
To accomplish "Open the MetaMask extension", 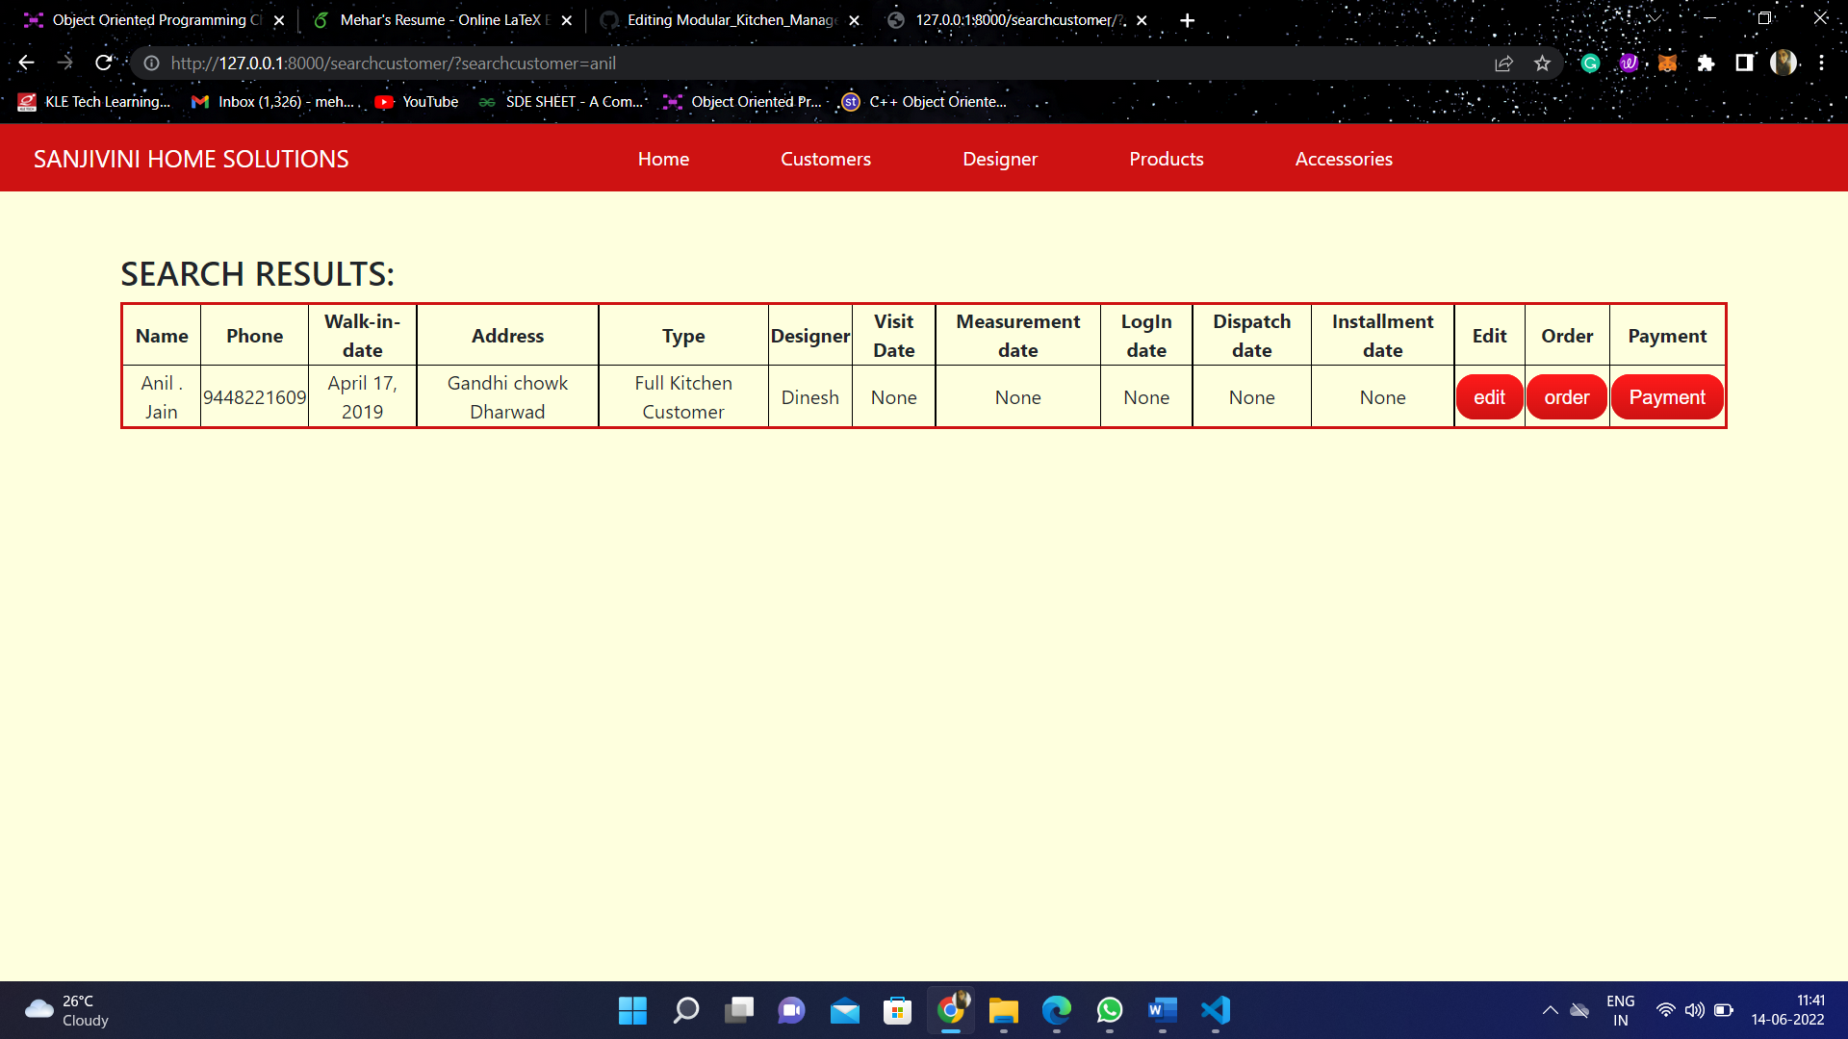I will (1668, 63).
